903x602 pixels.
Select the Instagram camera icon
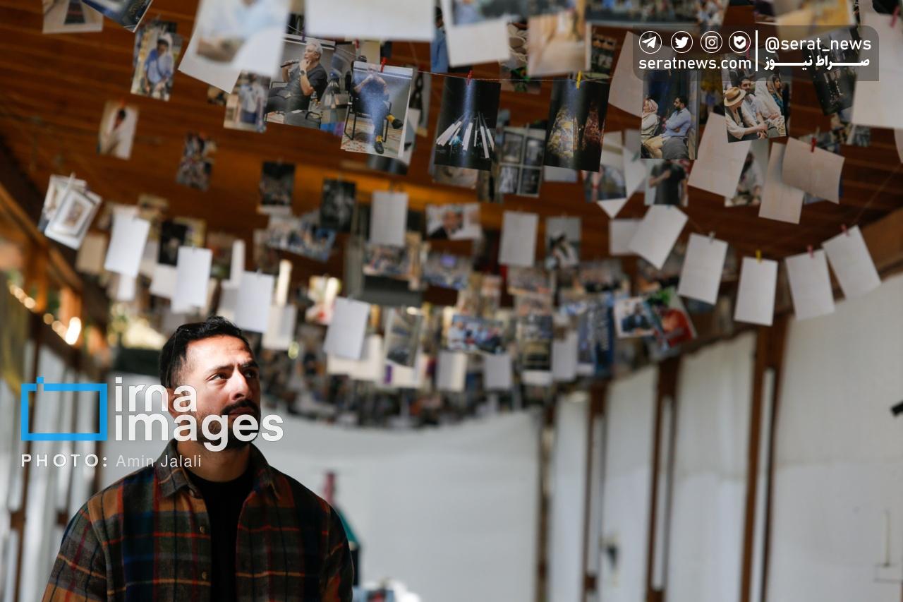click(x=711, y=42)
